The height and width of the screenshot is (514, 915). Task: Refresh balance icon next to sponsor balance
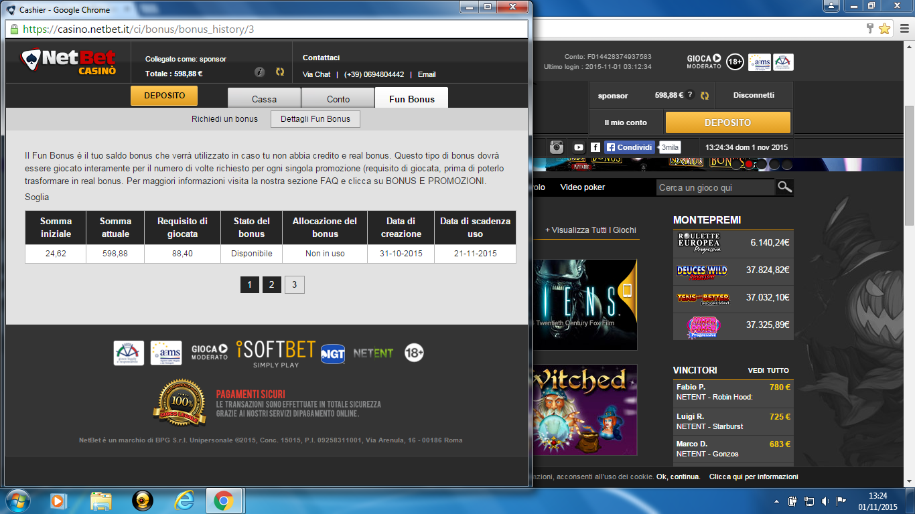click(704, 96)
